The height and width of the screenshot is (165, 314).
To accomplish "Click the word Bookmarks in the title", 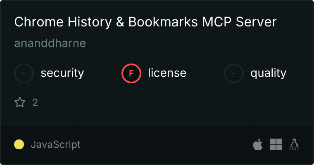I will click(x=163, y=22).
